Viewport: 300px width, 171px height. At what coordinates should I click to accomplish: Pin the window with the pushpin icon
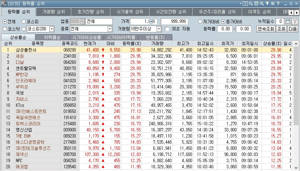(x=267, y=4)
